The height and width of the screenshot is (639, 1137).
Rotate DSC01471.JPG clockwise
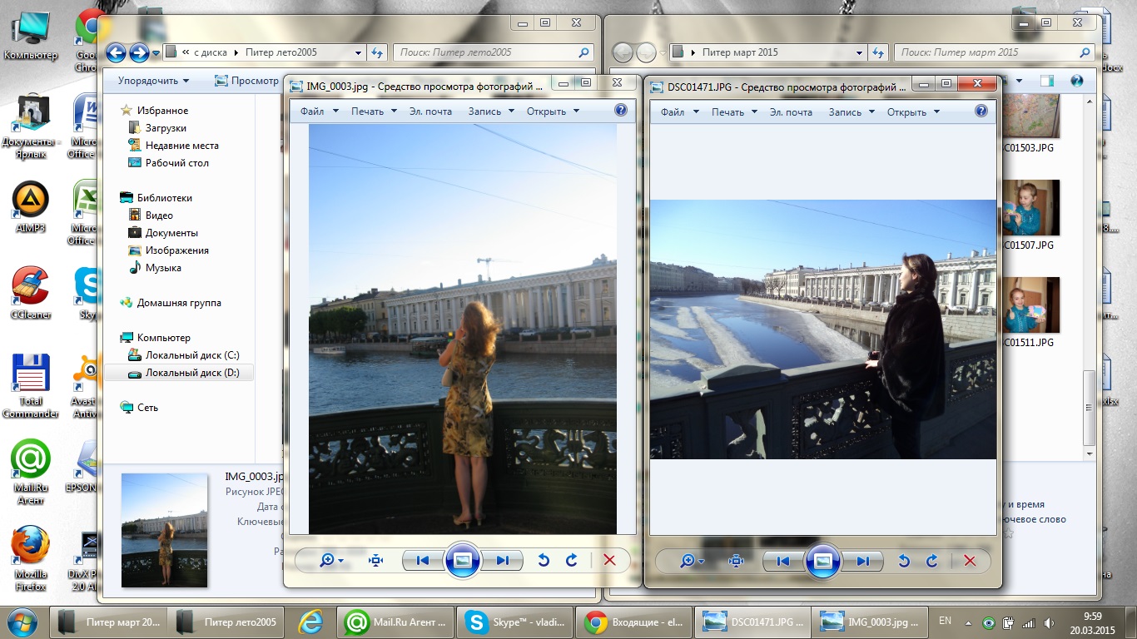click(932, 562)
